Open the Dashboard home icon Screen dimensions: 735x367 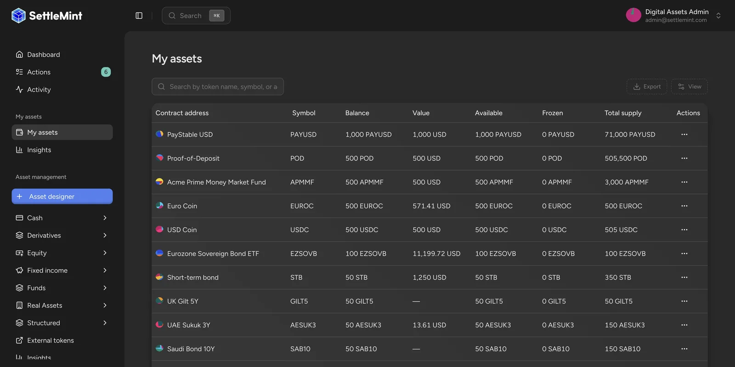[x=19, y=55]
